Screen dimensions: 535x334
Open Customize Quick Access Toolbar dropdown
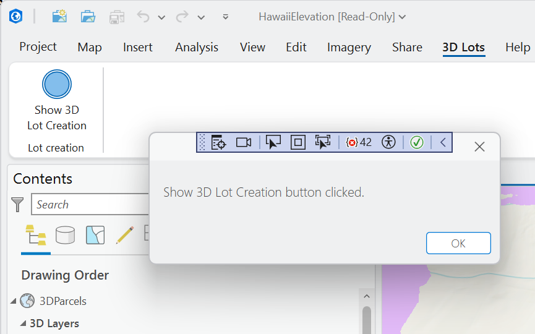(x=225, y=17)
